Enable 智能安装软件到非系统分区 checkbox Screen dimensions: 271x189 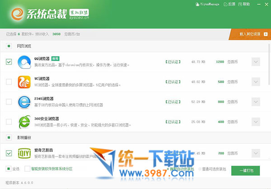(x=27, y=169)
